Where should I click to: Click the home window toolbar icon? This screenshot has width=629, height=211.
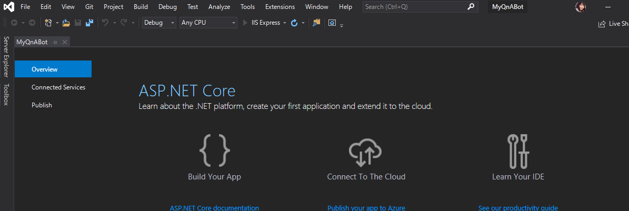[x=332, y=23]
